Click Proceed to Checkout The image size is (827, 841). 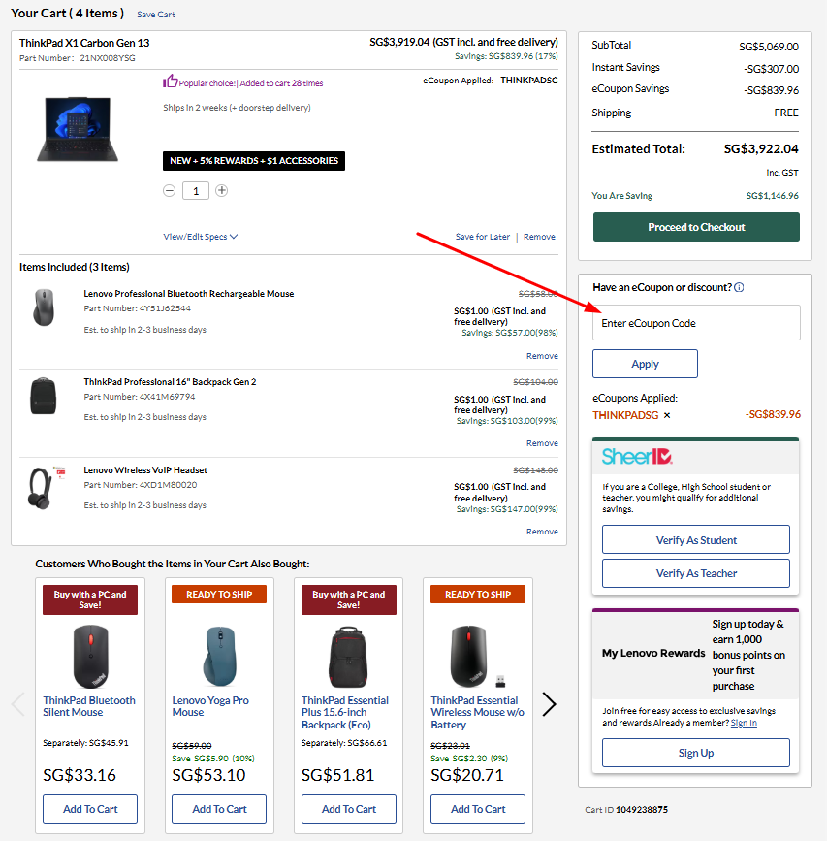click(x=695, y=227)
